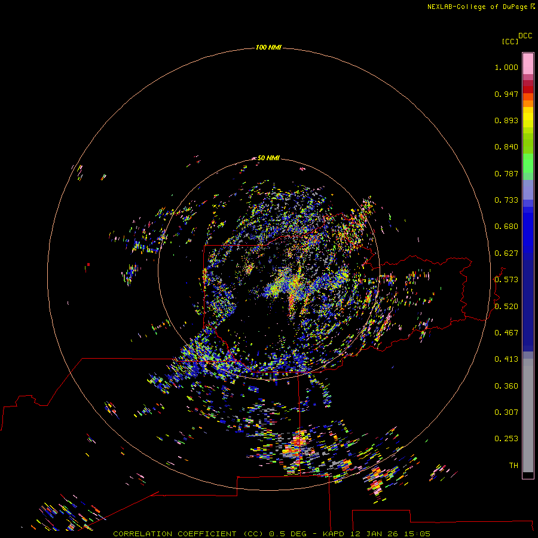The width and height of the screenshot is (538, 538).
Task: Click the 100 NMI range ring label
Action: tap(268, 47)
